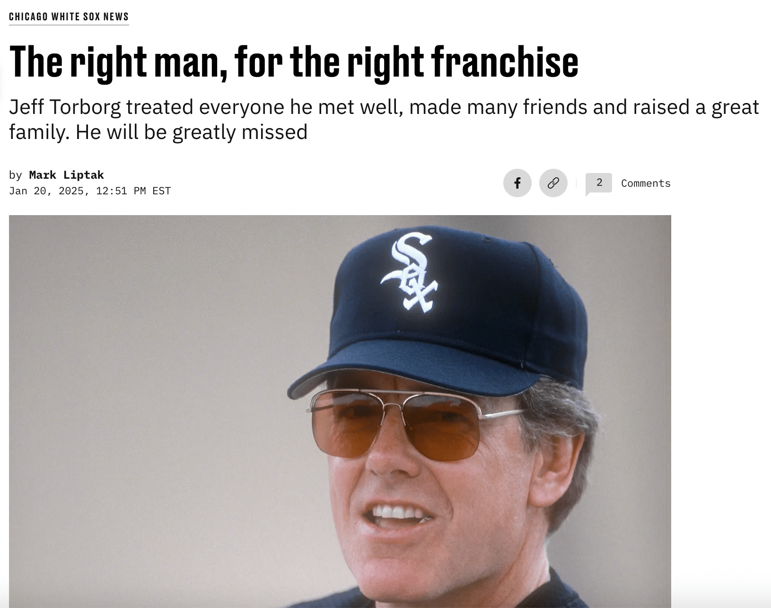Click the headline 'The right man, for the right franchise'

(294, 62)
